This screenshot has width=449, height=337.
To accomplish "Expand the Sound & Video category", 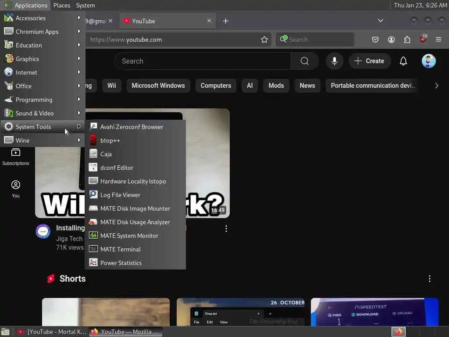I will coord(43,113).
